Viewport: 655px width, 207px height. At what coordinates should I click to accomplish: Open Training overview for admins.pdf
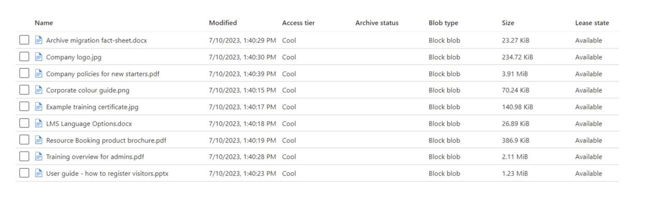point(95,157)
